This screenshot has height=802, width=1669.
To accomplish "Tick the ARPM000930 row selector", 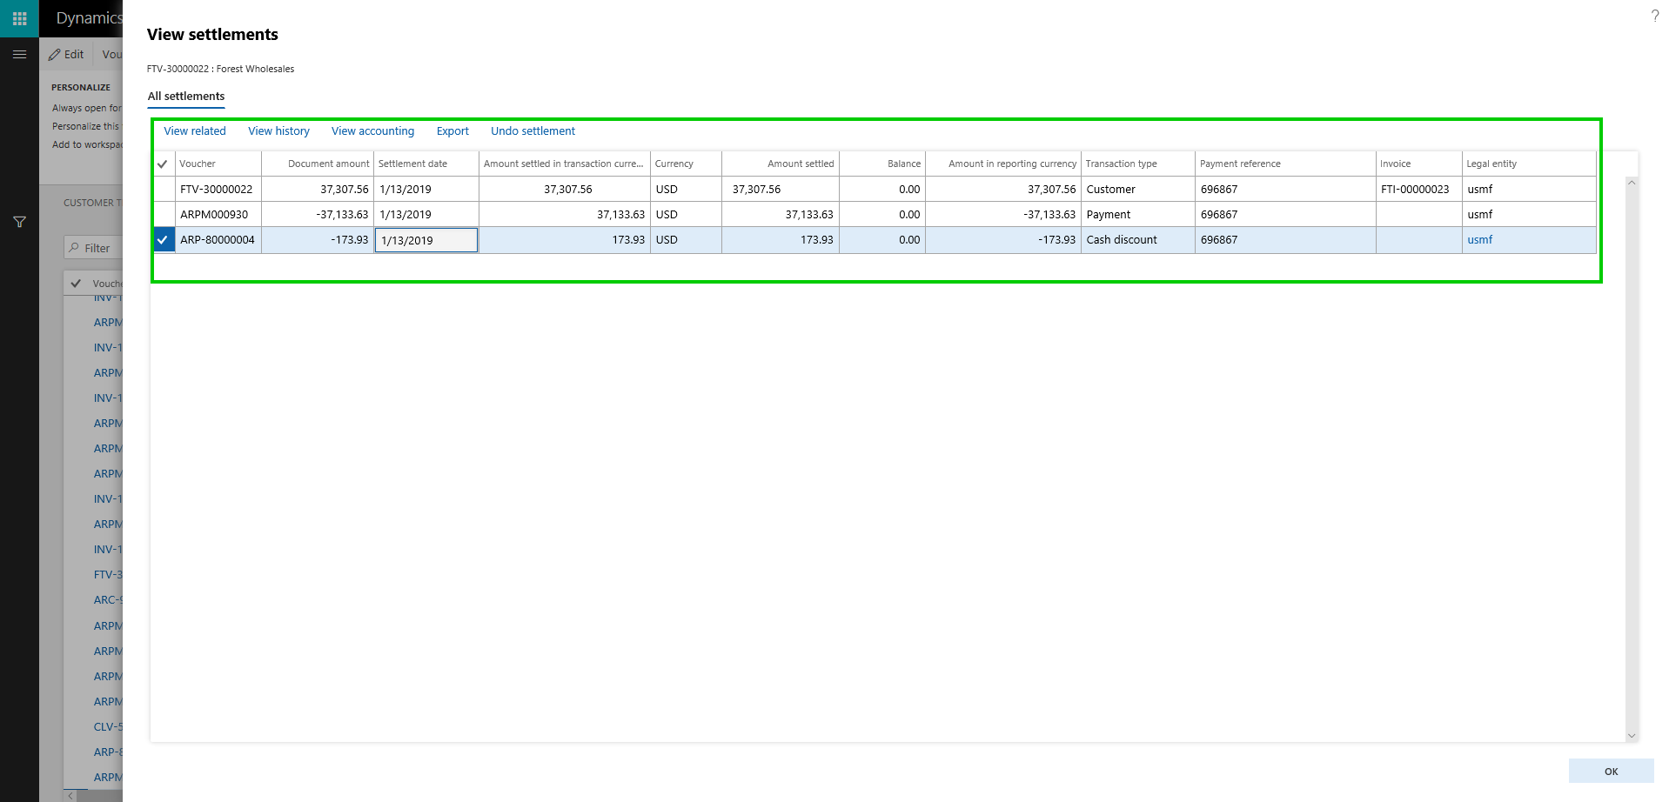I will coord(163,214).
